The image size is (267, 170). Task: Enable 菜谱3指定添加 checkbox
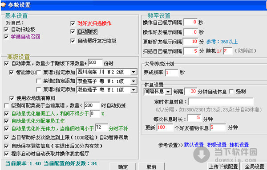(39, 89)
